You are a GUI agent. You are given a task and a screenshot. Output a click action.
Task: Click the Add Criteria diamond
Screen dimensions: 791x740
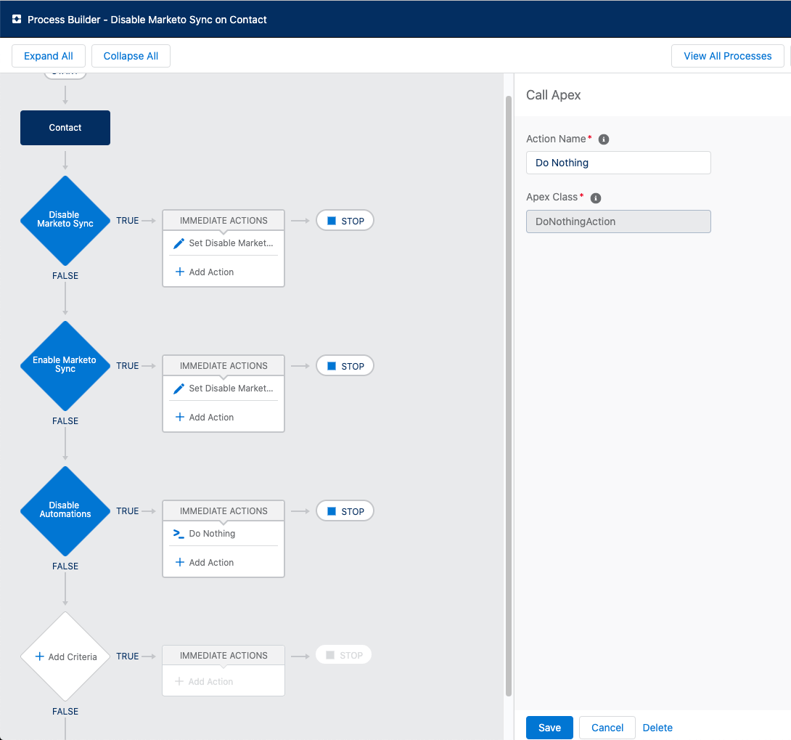click(x=65, y=656)
